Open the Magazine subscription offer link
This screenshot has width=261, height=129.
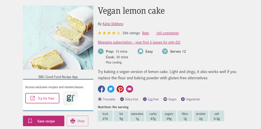(139, 42)
